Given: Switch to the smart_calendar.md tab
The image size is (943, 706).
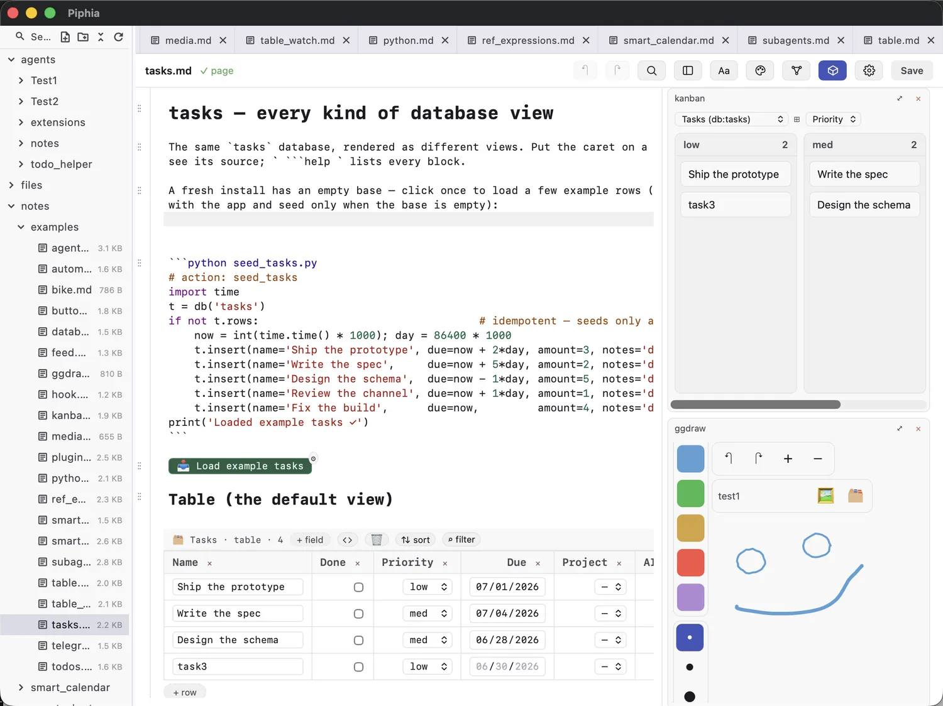Looking at the screenshot, I should pos(668,40).
